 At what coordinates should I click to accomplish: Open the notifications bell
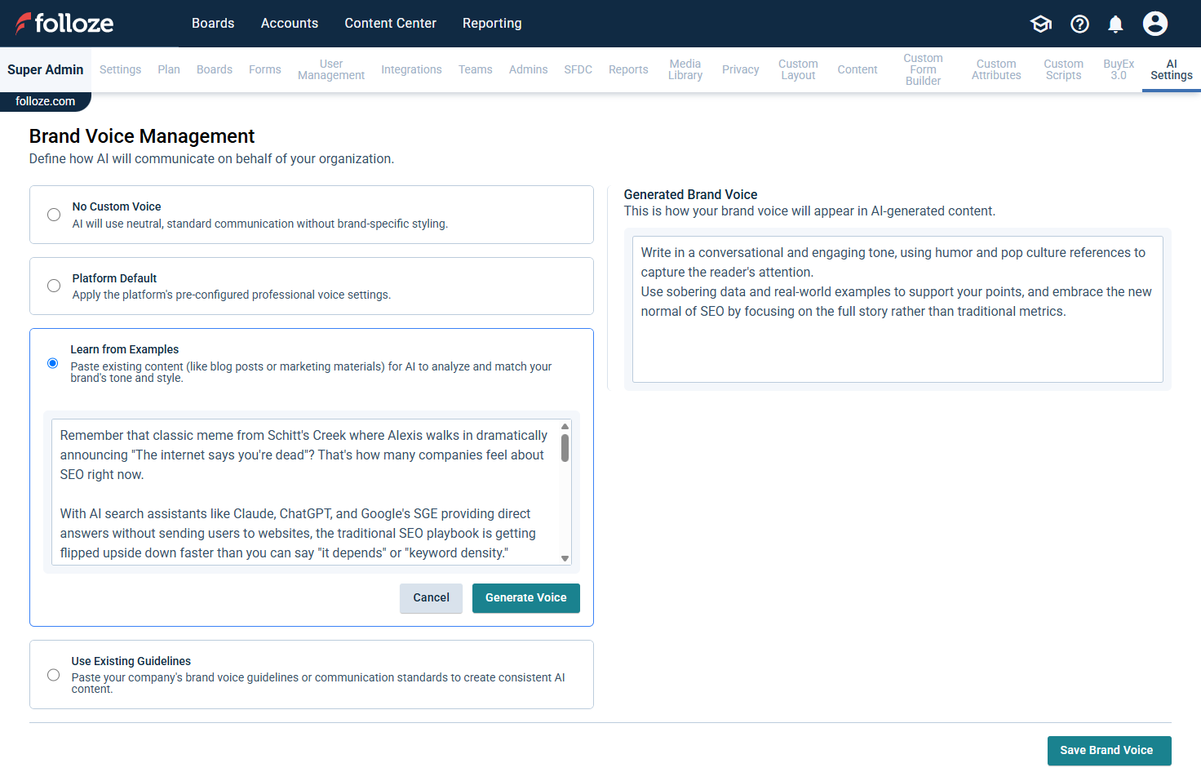(x=1115, y=24)
